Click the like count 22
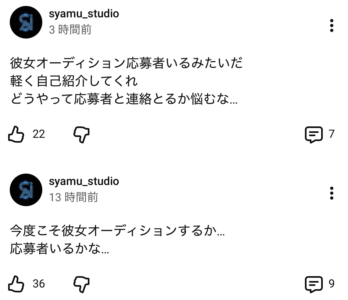Screen dimensions: 348x300 (39, 134)
